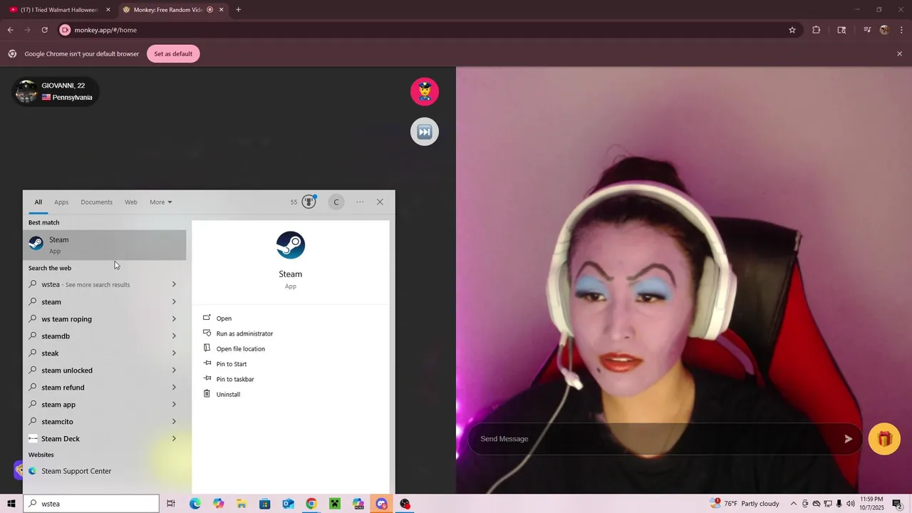Click Open in Steam app actions
The image size is (912, 513).
[x=224, y=318]
